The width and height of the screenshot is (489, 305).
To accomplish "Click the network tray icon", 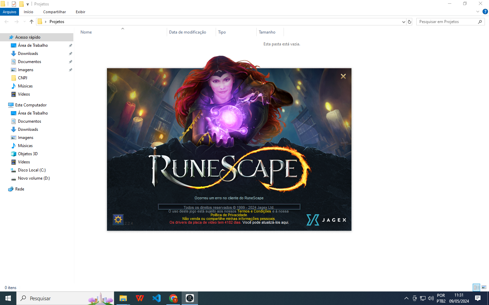I will (x=422, y=298).
